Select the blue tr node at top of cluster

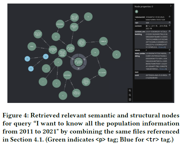pyautogui.click(x=46, y=57)
